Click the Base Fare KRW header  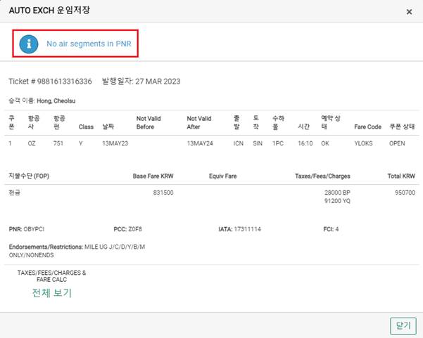tap(153, 176)
